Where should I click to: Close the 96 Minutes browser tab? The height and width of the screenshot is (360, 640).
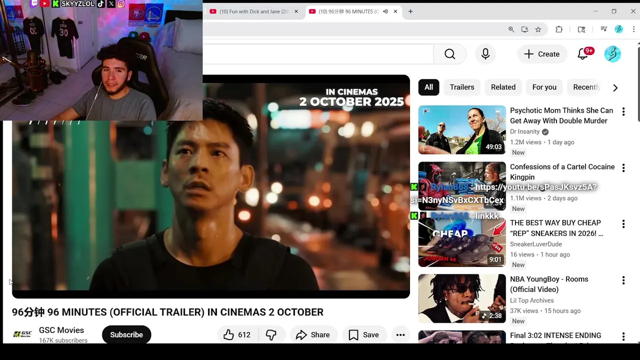tap(395, 11)
